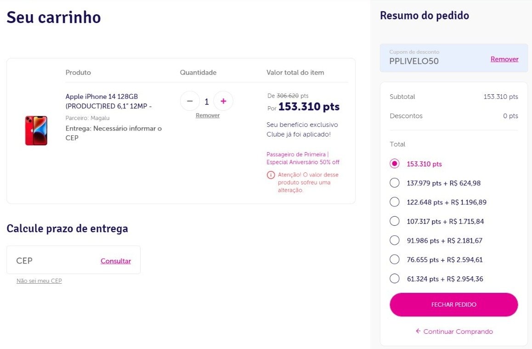Remove the PPLIVELO50 discount coupon
Viewport: 532px width, 349px height.
point(504,59)
